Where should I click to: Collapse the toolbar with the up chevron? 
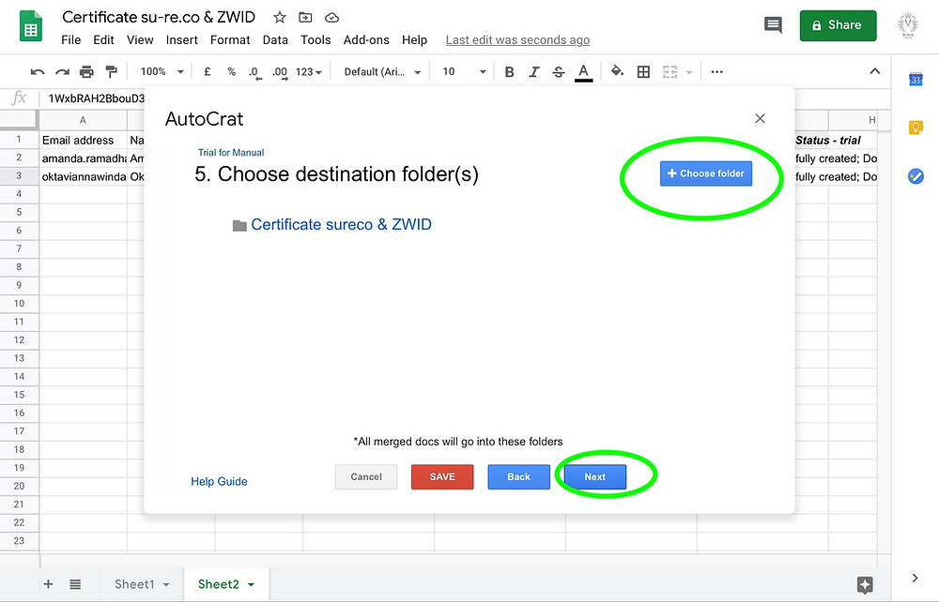click(875, 71)
